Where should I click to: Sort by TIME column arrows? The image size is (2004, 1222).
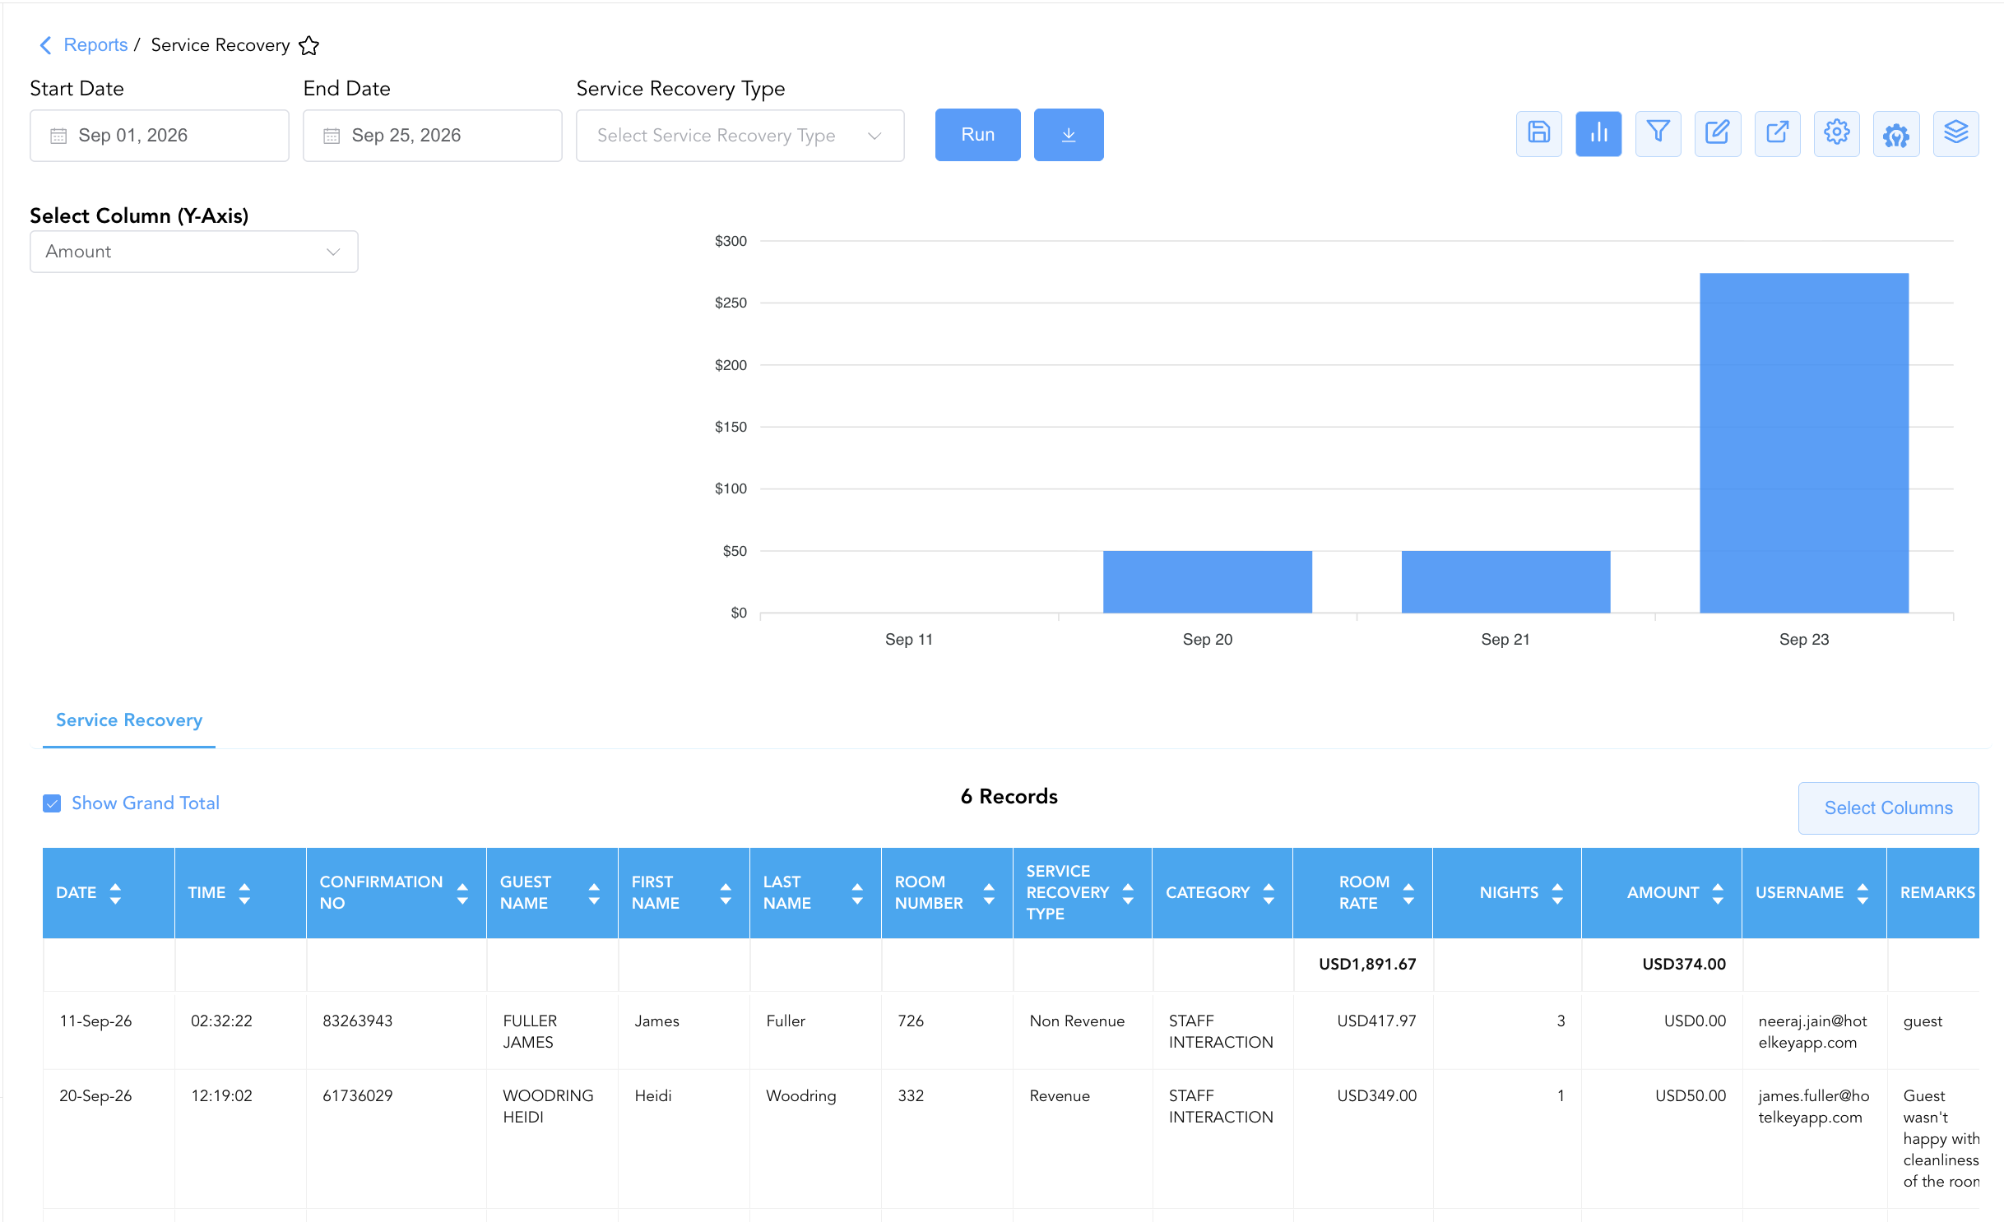(x=244, y=893)
